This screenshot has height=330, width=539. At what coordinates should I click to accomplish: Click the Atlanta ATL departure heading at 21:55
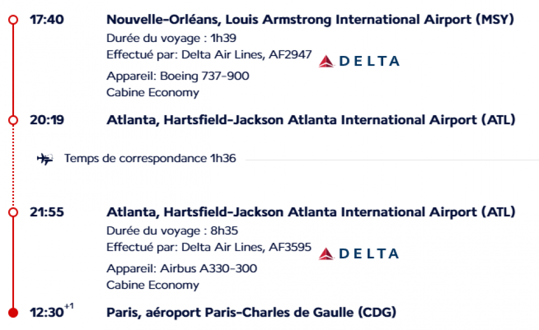(310, 212)
